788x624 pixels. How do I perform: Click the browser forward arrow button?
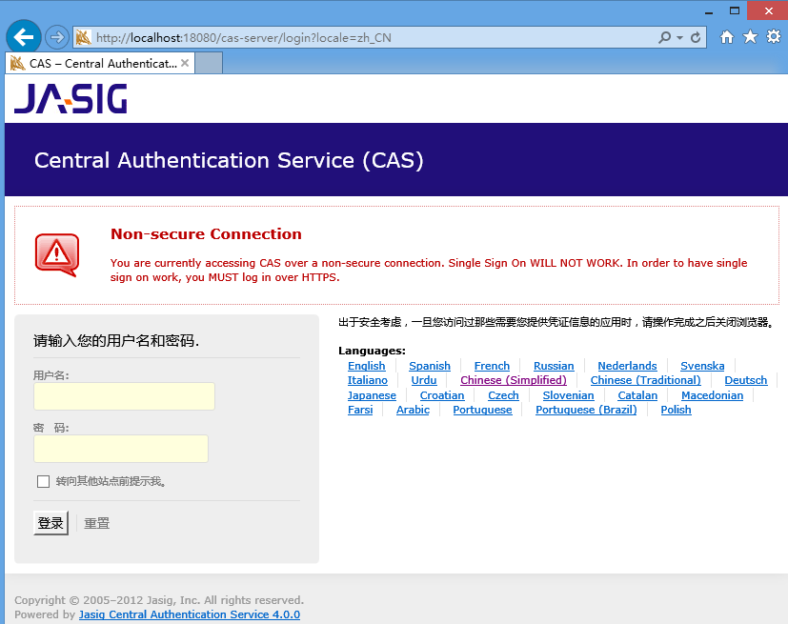pyautogui.click(x=57, y=37)
